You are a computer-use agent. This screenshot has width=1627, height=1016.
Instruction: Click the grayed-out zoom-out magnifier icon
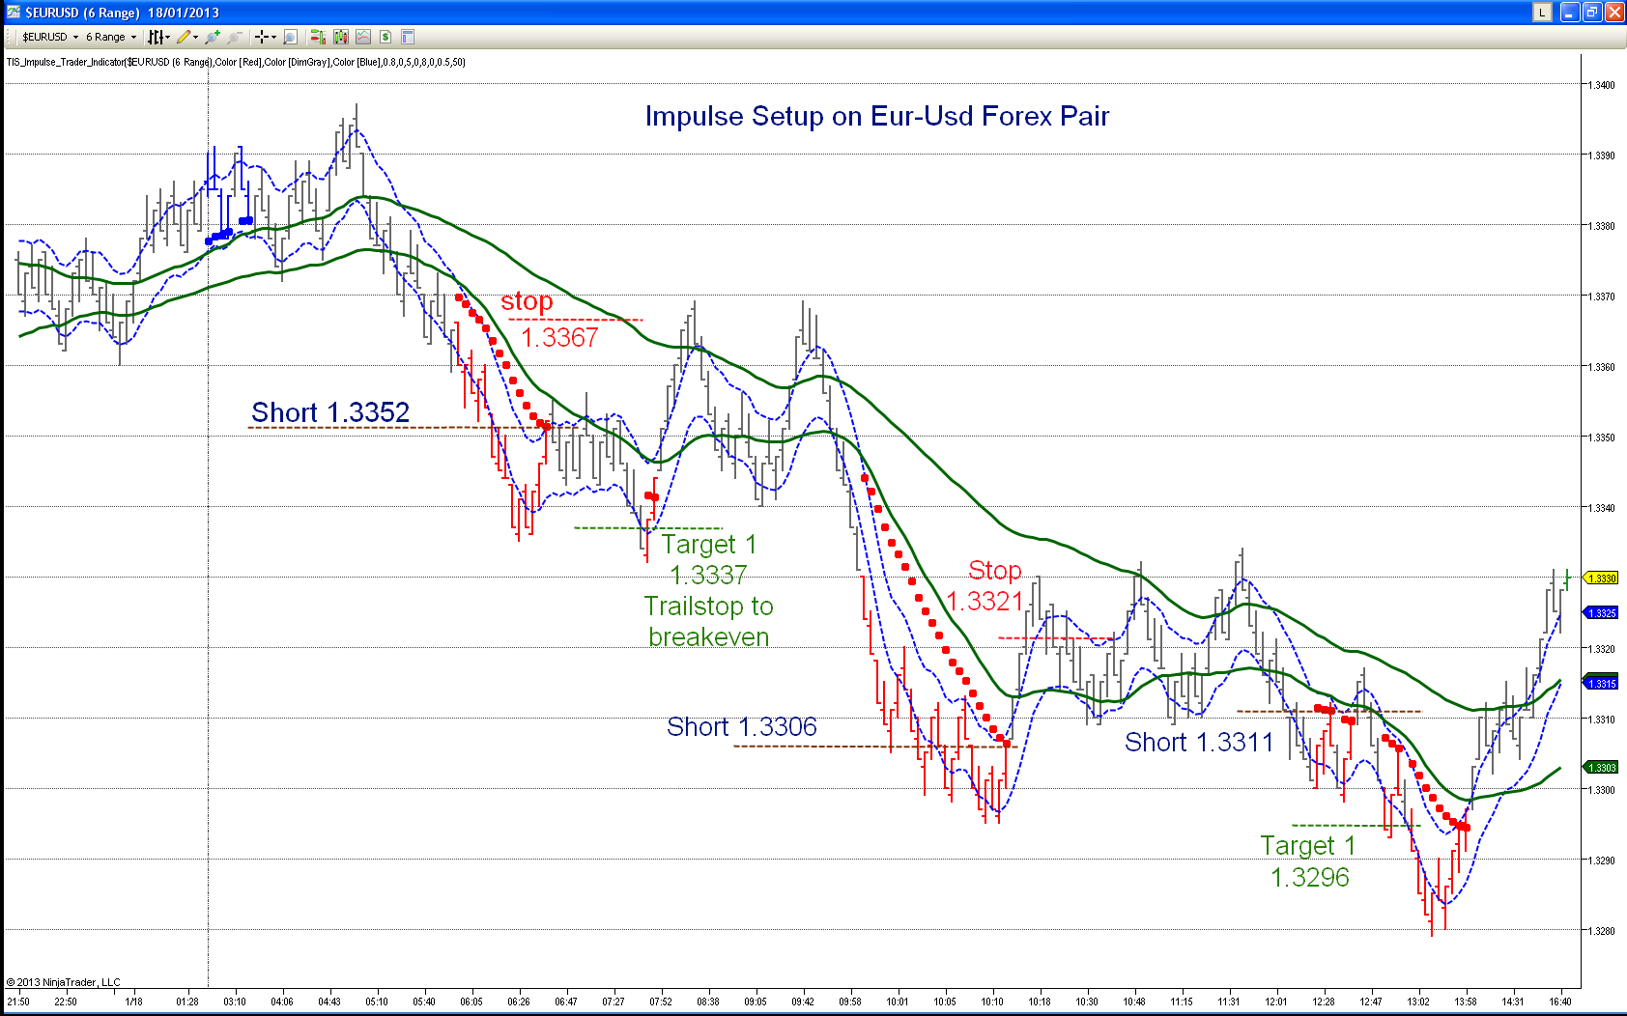235,37
